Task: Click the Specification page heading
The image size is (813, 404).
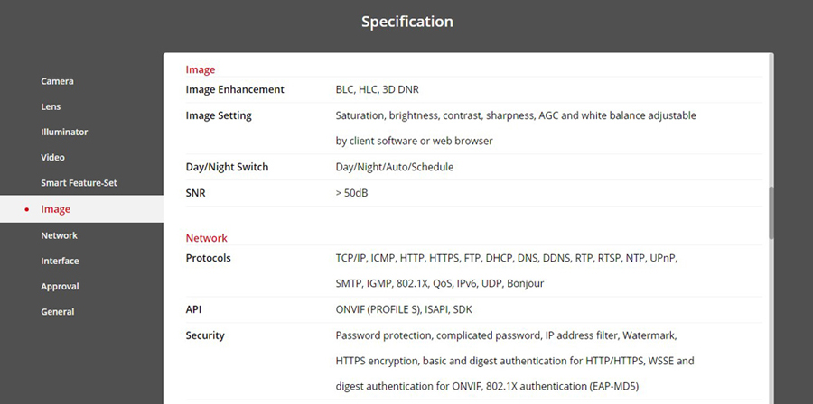Action: pos(406,21)
